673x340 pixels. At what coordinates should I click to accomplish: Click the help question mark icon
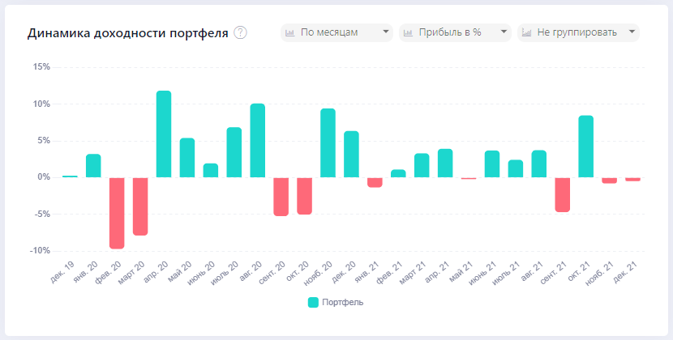coord(240,32)
